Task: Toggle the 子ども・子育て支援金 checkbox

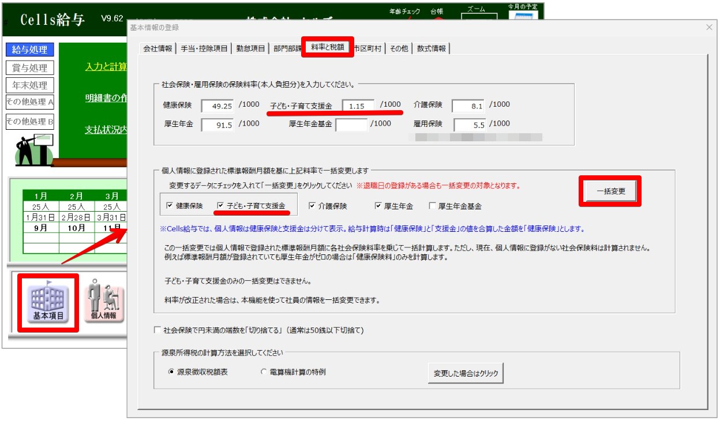Action: 220,206
